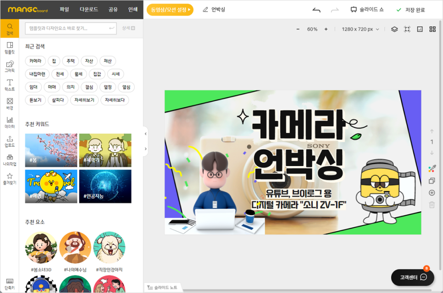Open the 즐겨찾기 favorites sidebar tab
This screenshot has width=443, height=293.
pos(10,179)
